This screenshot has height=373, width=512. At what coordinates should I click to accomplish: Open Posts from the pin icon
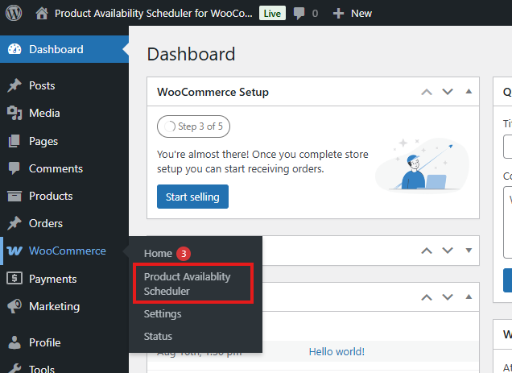[x=14, y=85]
